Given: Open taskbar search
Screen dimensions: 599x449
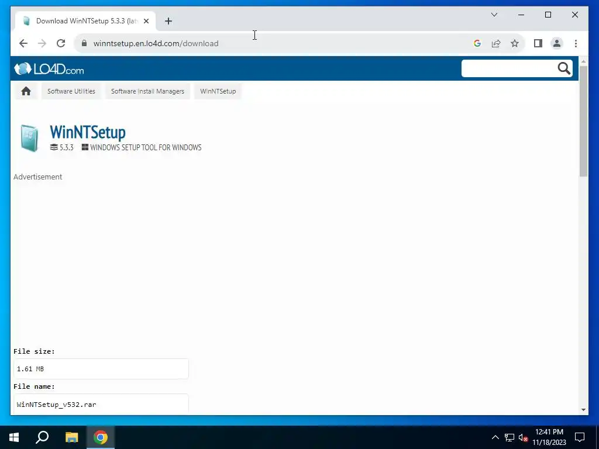Looking at the screenshot, I should [x=42, y=437].
